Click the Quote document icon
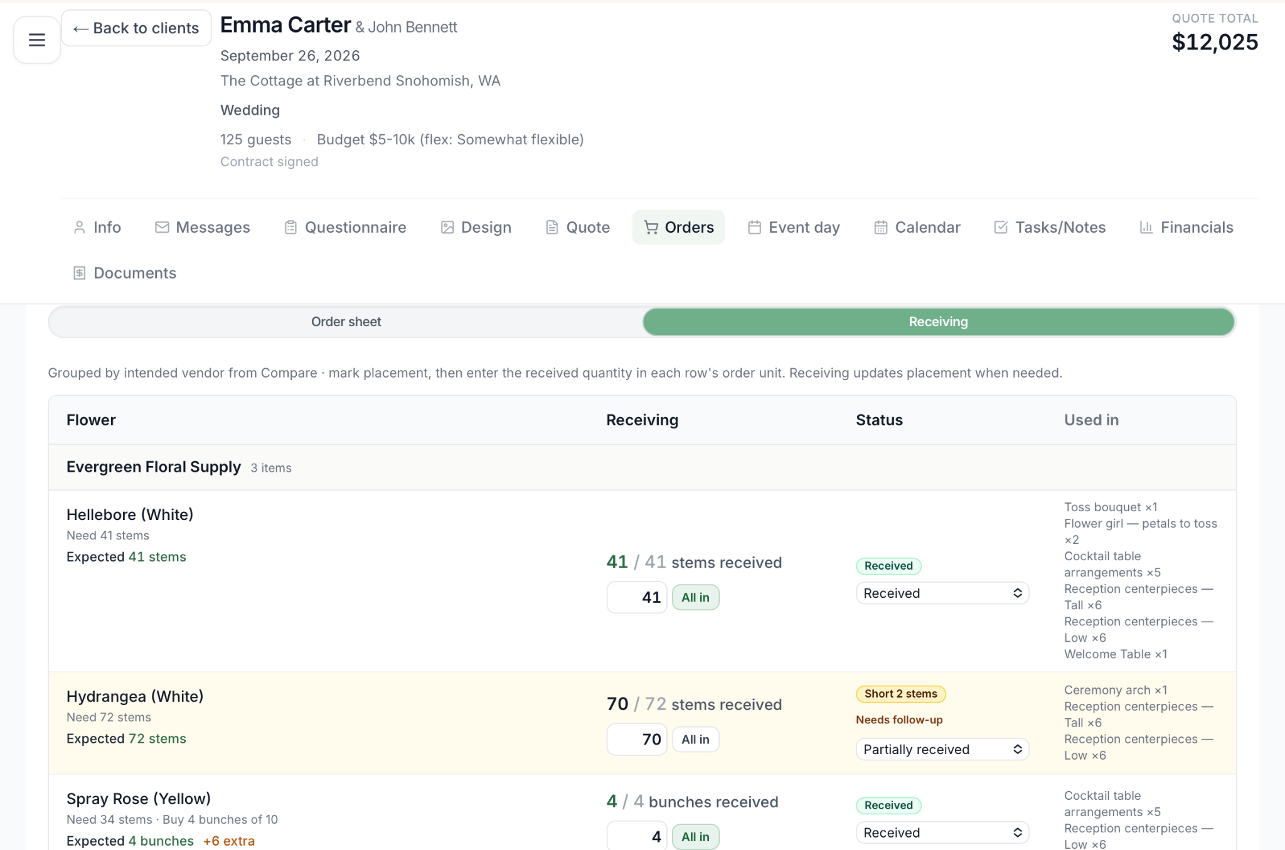1285x850 pixels. pyautogui.click(x=552, y=227)
